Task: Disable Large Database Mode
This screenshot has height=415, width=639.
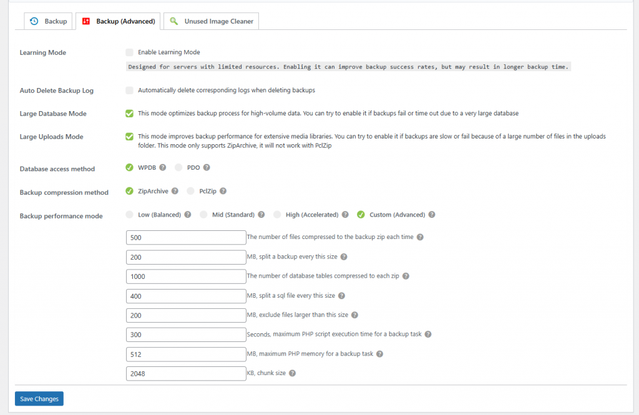Action: click(x=129, y=114)
